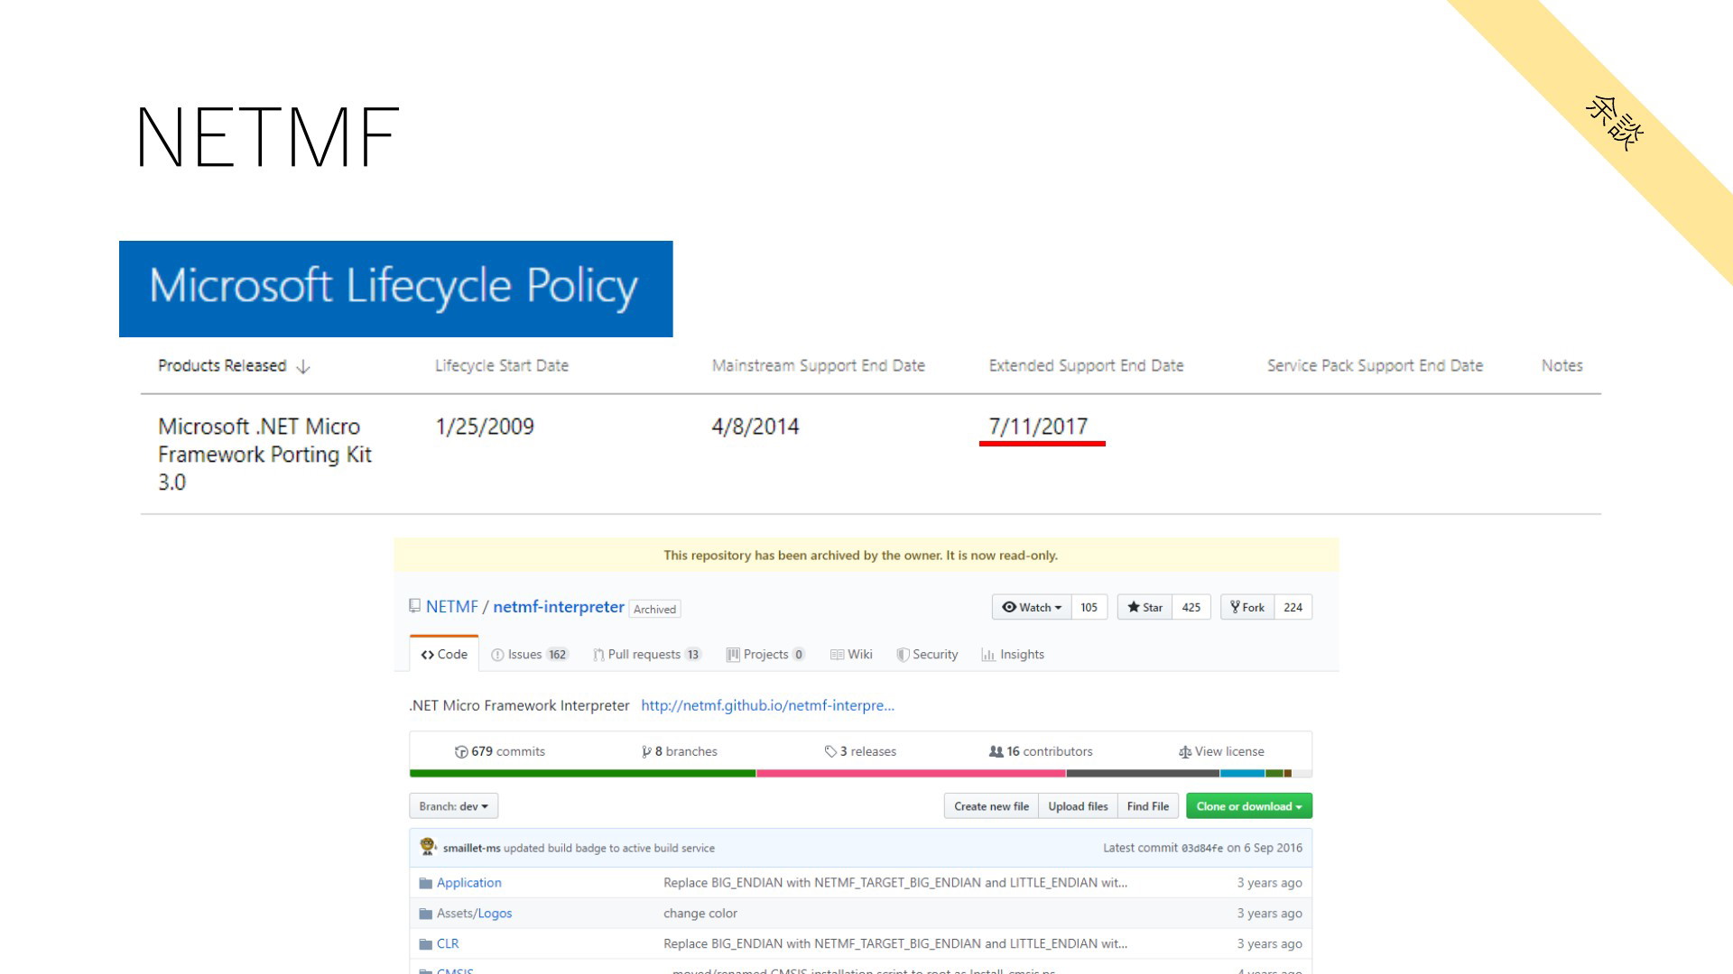Click the stargazers count 425

point(1191,607)
